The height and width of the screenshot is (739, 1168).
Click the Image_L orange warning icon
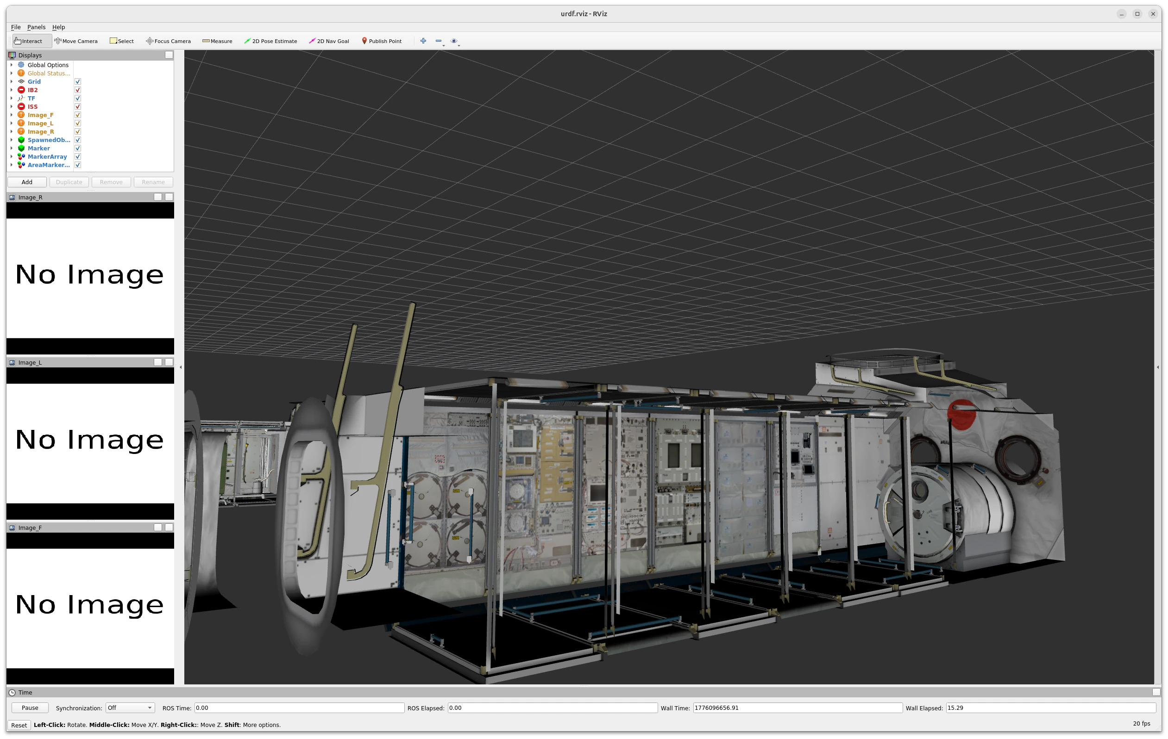[x=21, y=123]
